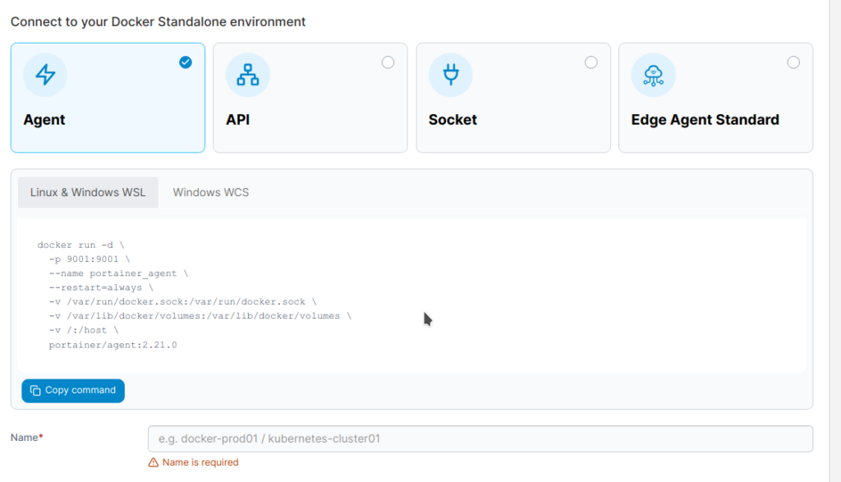Open the Linux & Windows WSL tab
This screenshot has height=482, width=841.
point(88,192)
